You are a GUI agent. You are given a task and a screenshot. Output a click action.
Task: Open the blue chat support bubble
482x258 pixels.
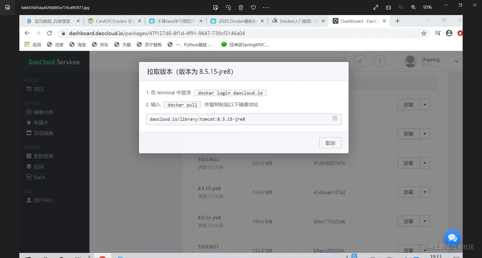click(x=452, y=238)
